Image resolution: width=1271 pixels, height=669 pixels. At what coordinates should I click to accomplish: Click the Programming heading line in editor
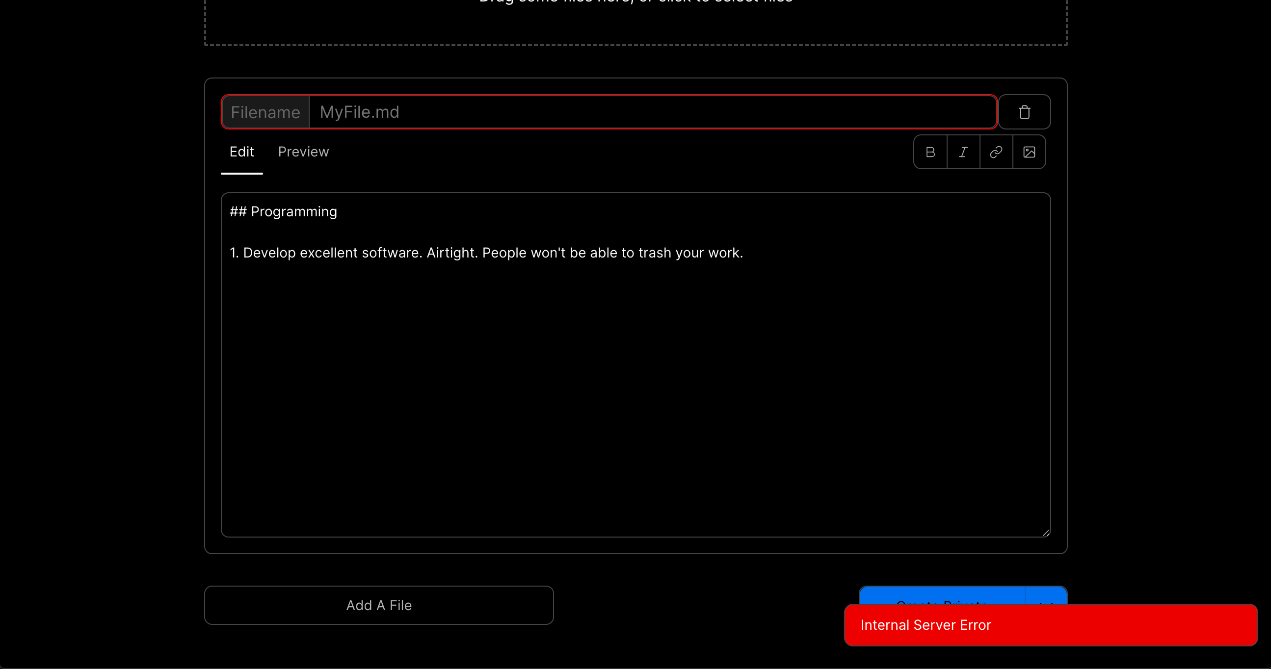(x=283, y=211)
